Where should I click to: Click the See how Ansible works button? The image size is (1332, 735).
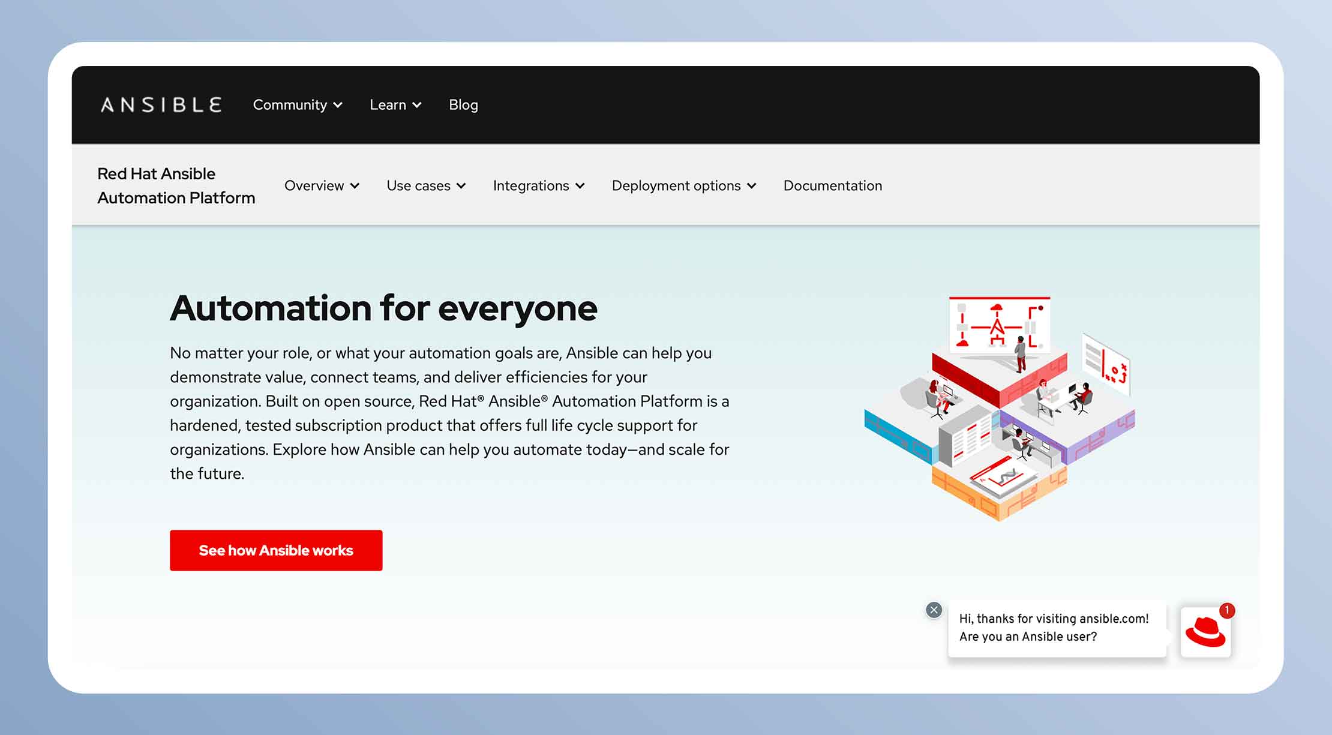276,550
